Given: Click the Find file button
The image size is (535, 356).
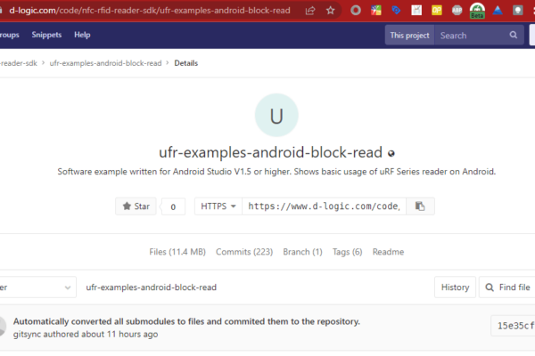Looking at the screenshot, I should pos(507,287).
